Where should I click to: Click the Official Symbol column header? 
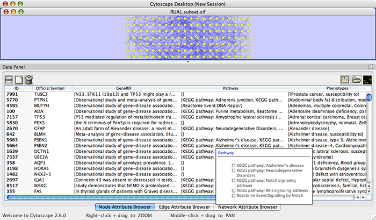(50, 88)
